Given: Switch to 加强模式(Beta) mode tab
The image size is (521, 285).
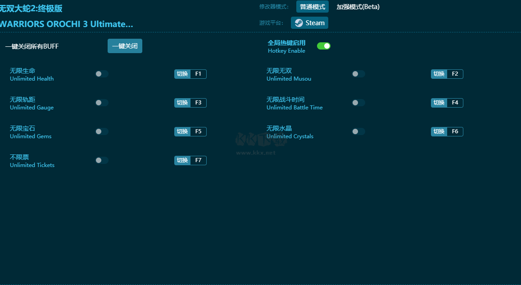Looking at the screenshot, I should pyautogui.click(x=358, y=7).
